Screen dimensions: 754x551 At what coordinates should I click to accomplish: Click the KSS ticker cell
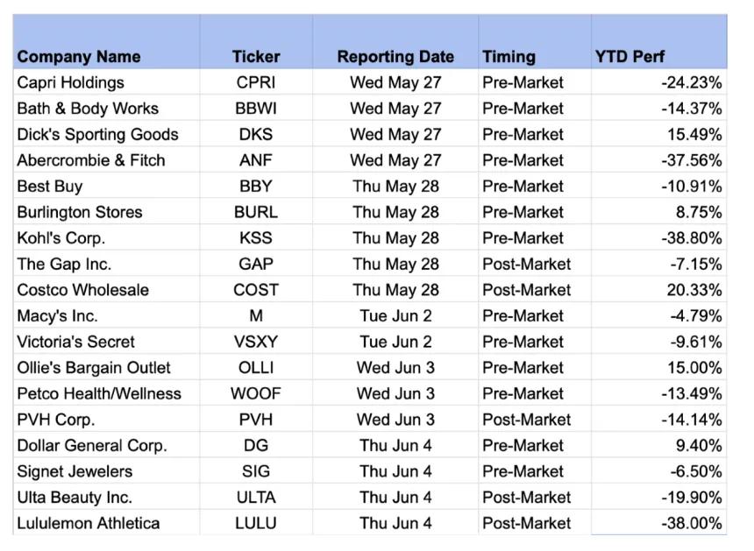256,237
